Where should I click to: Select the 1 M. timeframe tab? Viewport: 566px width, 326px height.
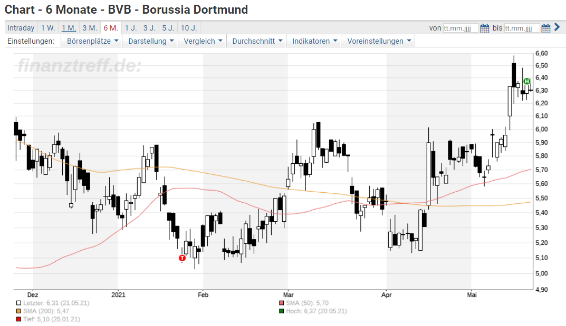point(69,28)
